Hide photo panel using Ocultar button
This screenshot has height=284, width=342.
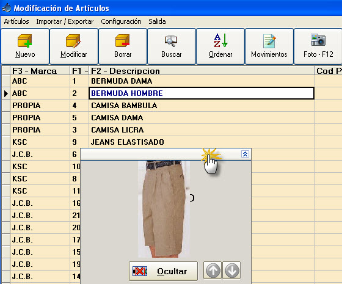163,271
